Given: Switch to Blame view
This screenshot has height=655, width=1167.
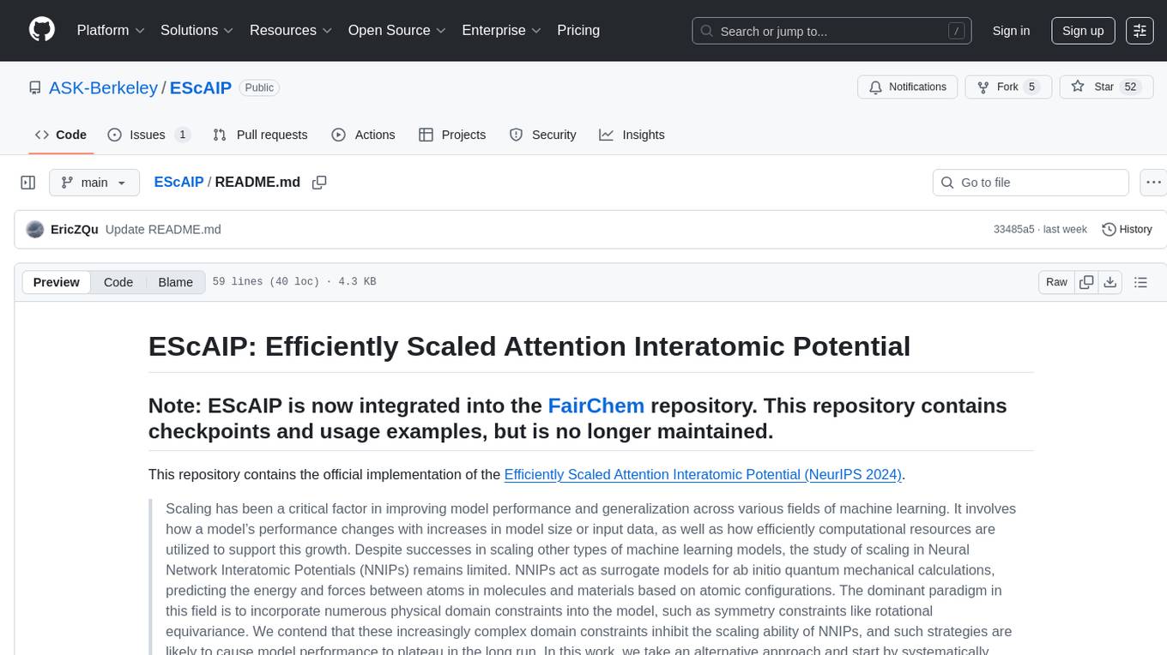Looking at the screenshot, I should [175, 282].
